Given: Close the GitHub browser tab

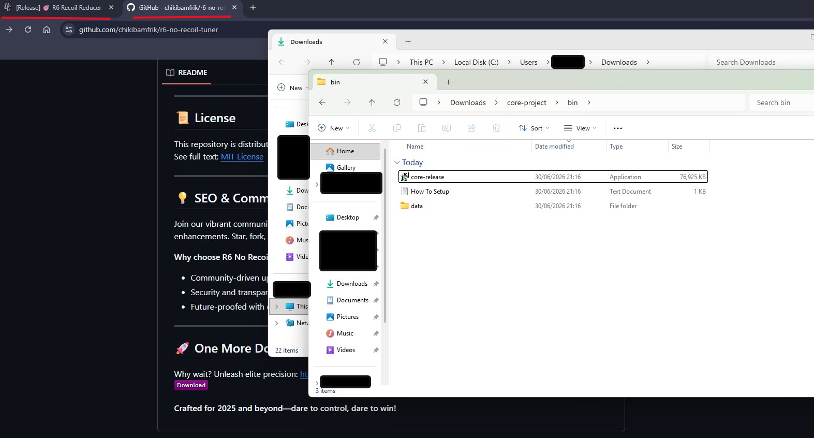Looking at the screenshot, I should (x=234, y=7).
